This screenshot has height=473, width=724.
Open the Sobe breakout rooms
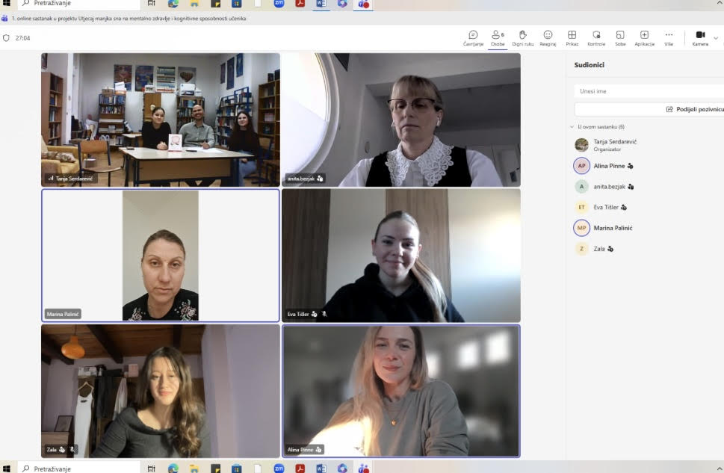(x=620, y=37)
